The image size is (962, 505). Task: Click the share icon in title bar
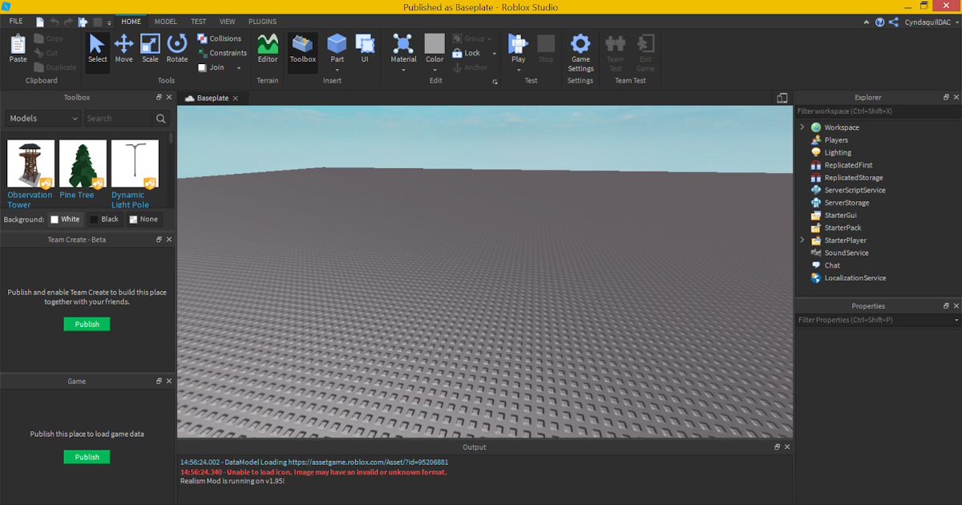coord(894,22)
